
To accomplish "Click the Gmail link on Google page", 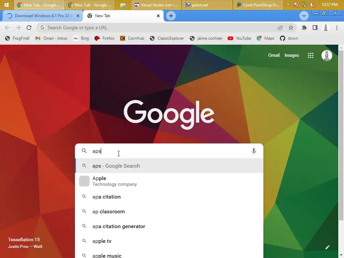I will (x=274, y=55).
